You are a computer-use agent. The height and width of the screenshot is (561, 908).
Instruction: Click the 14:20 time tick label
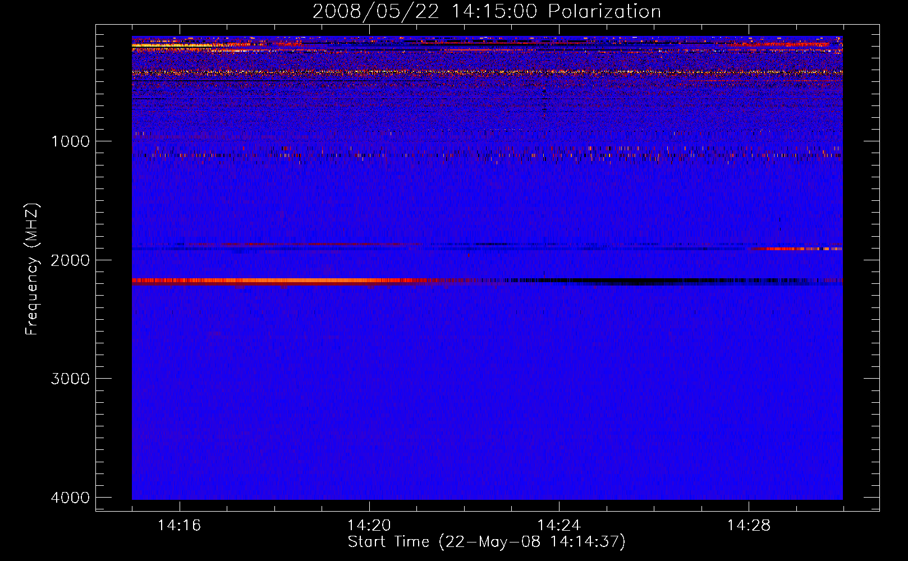pos(369,525)
